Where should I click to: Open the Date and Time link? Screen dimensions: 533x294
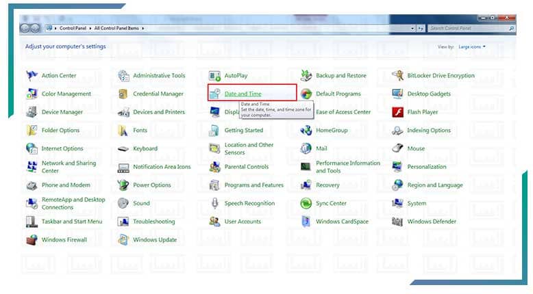(243, 94)
